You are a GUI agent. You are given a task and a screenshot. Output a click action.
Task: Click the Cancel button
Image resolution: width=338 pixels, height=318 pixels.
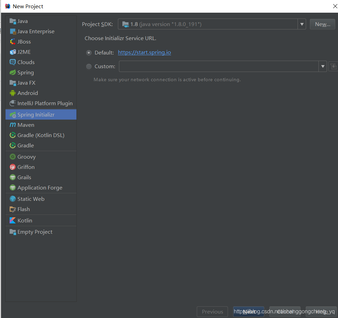click(285, 311)
